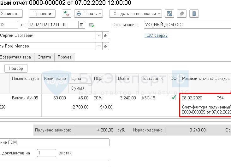Screen dimensions: 231x167
Task: Click the Организация field УЮТНЫЙ ДОМ ООО
Action: [187, 25]
